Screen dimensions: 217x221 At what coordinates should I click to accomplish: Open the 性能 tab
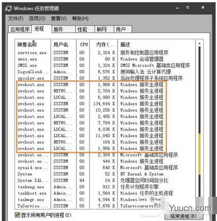(85, 29)
